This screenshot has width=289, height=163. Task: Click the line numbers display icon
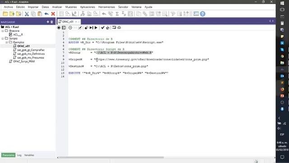(x=64, y=28)
